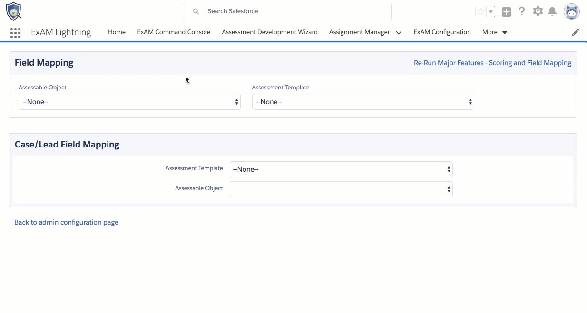Screen dimensions: 587x313
Task: Click the Favorites star icon
Action: tap(480, 12)
